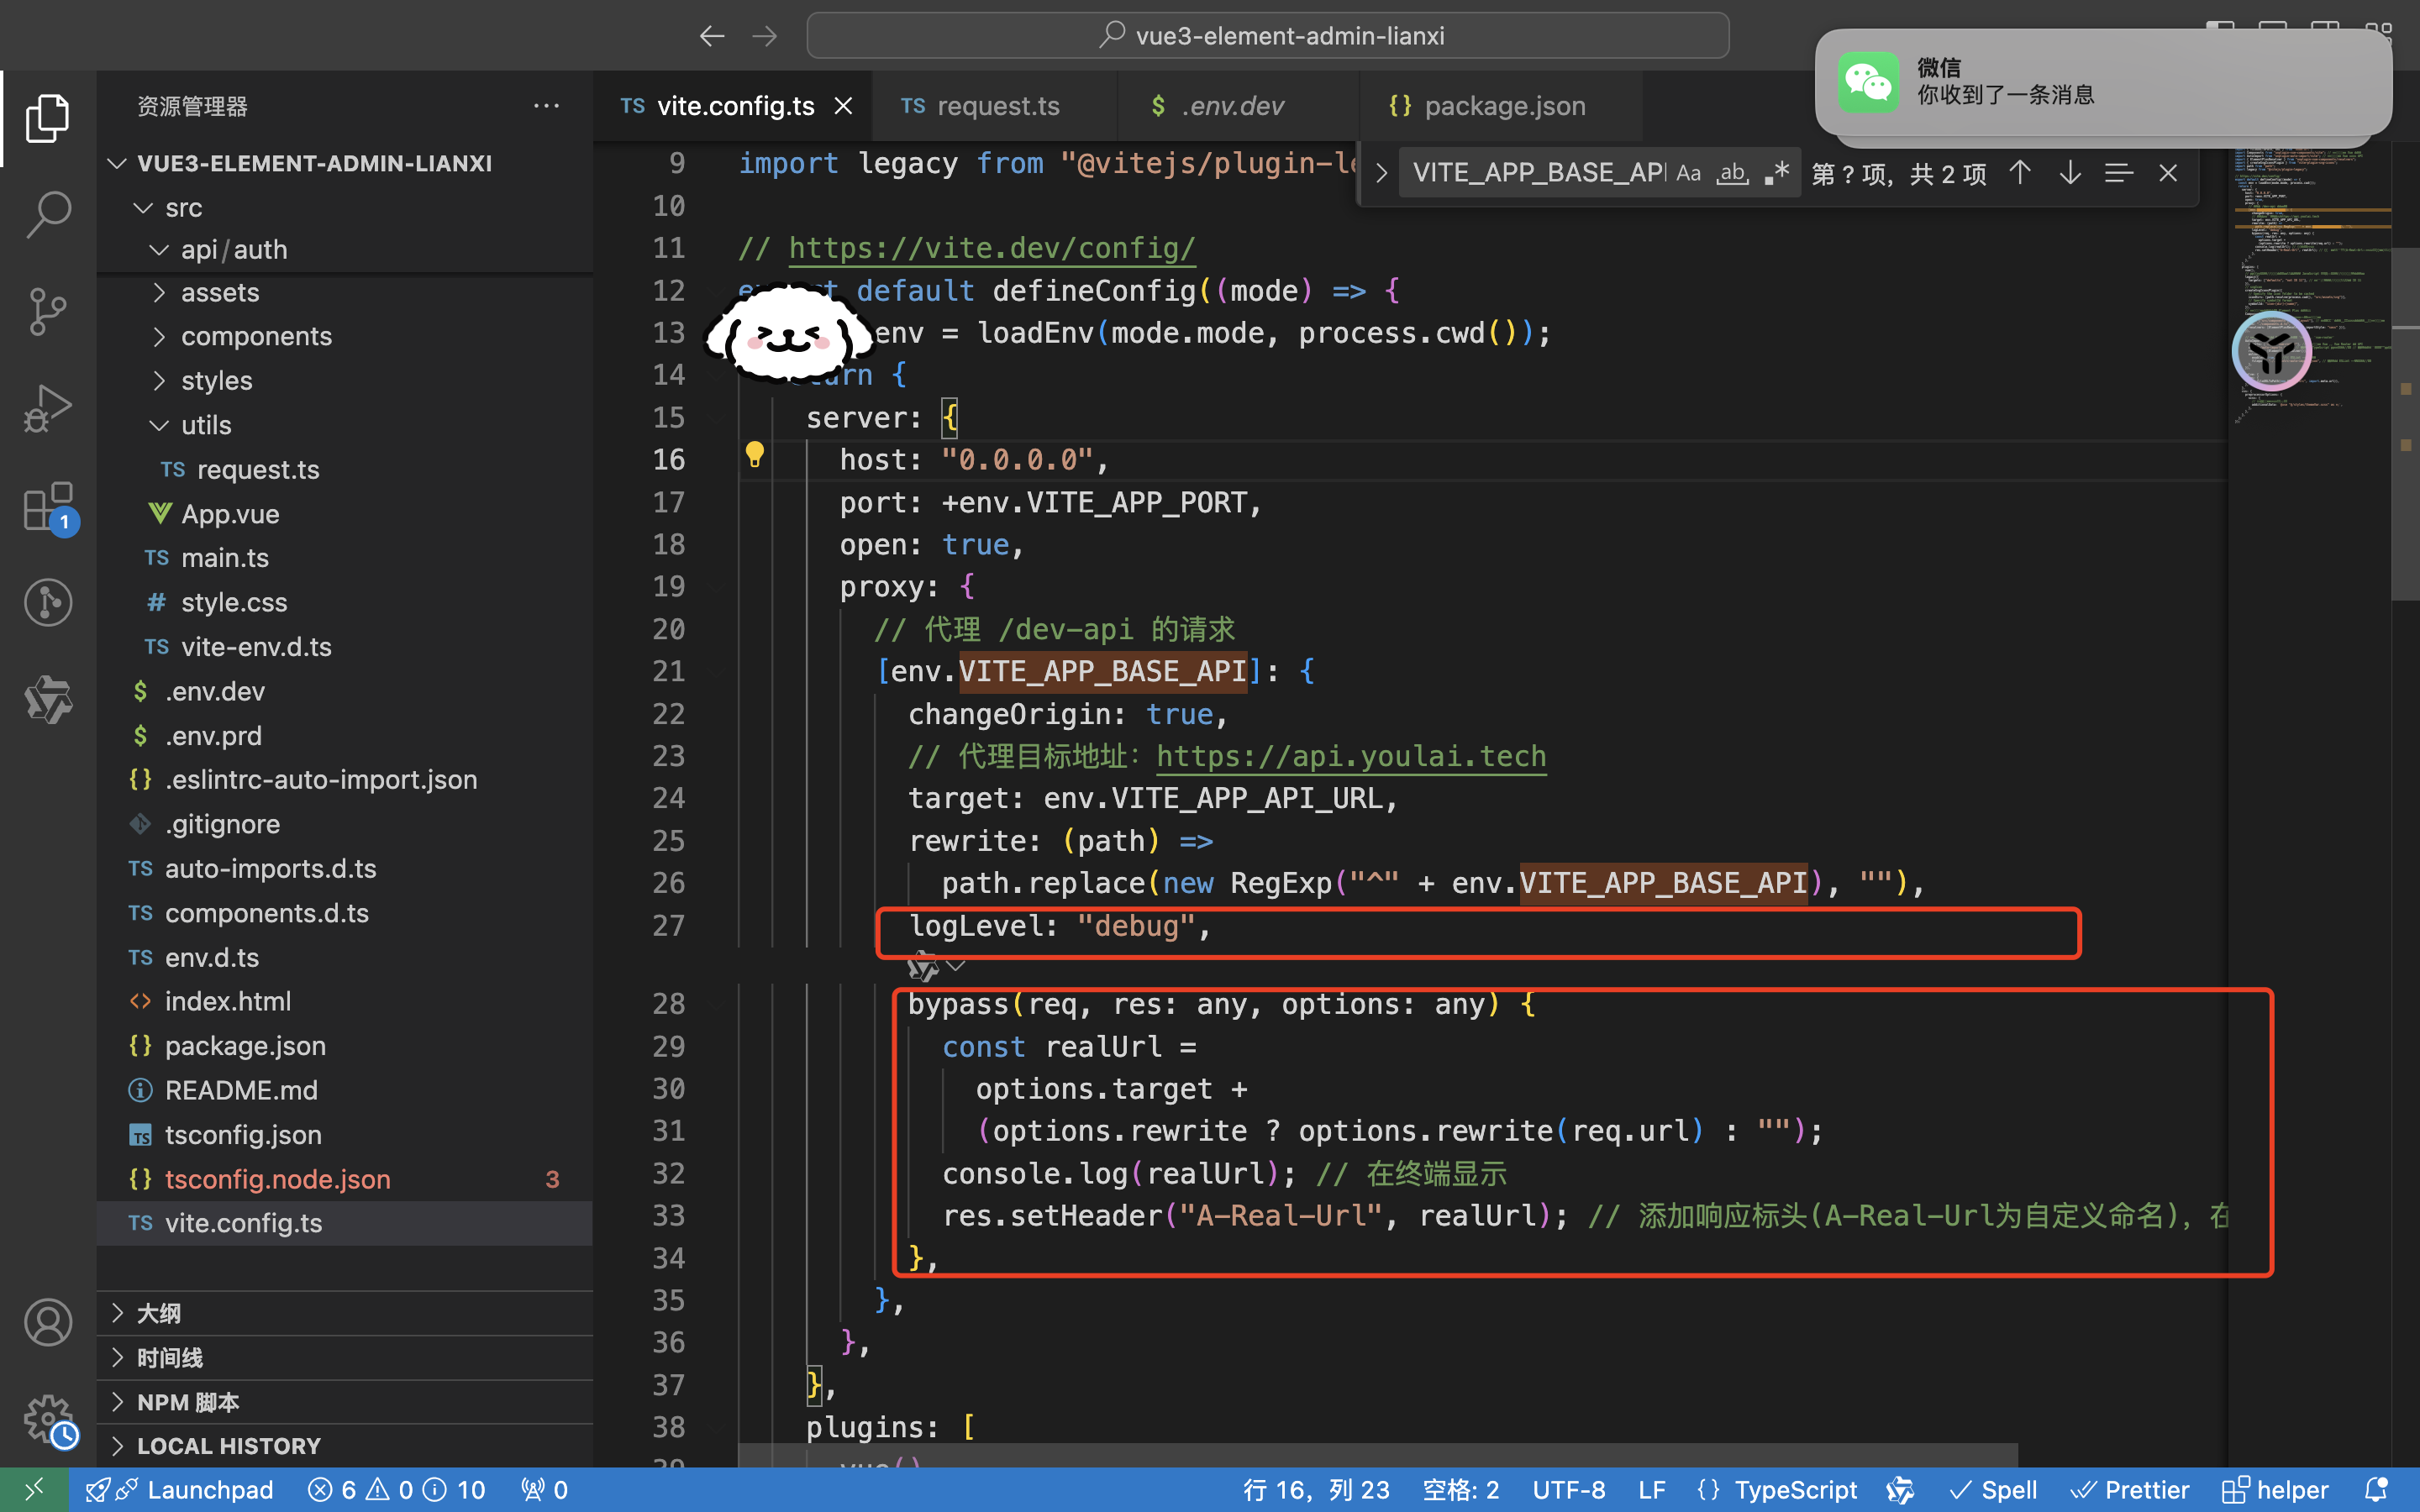The image size is (2420, 1512).
Task: Toggle Match Case in find widget
Action: (1688, 173)
